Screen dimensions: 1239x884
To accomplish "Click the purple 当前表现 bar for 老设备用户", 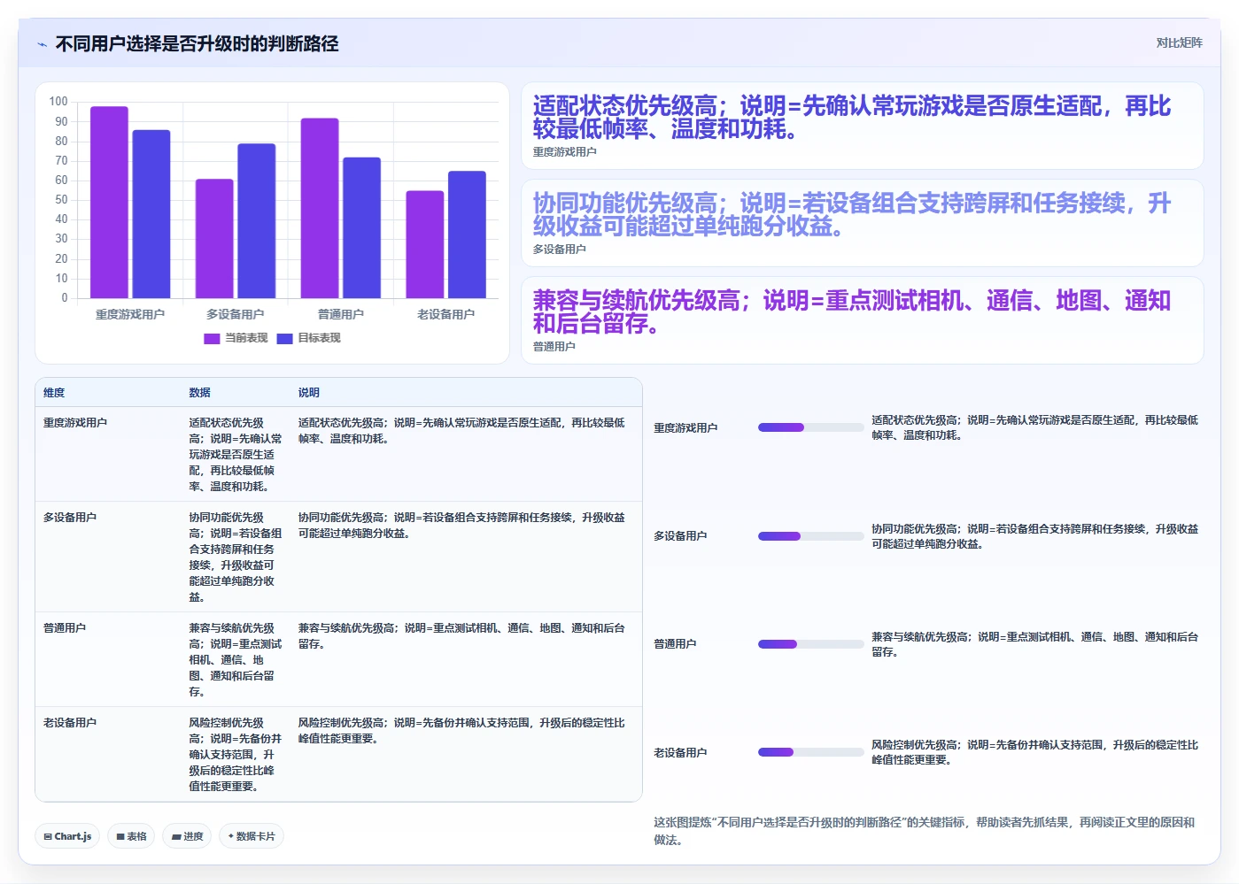I will 425,244.
